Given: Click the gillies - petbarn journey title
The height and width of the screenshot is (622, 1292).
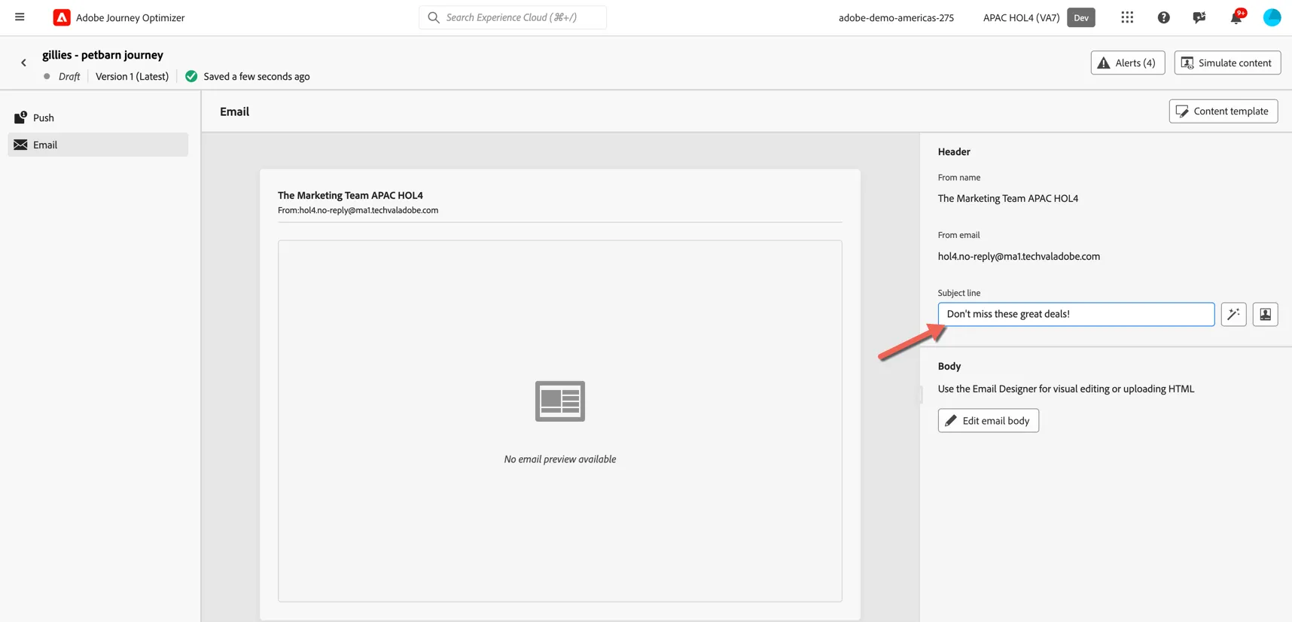Looking at the screenshot, I should pyautogui.click(x=102, y=55).
